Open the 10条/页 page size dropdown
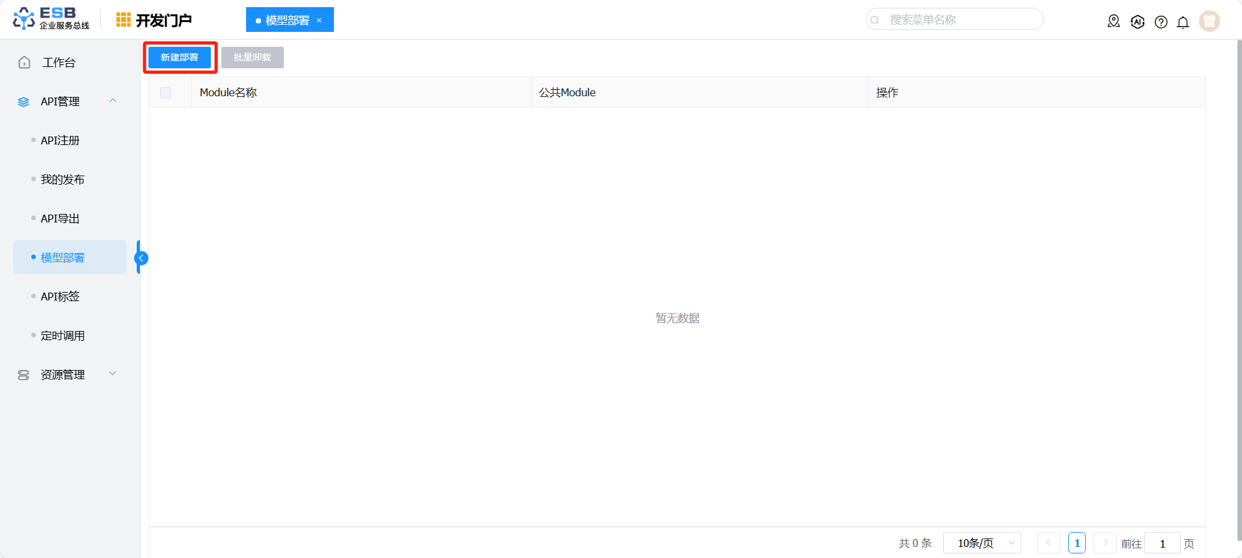Image resolution: width=1242 pixels, height=558 pixels. (982, 543)
